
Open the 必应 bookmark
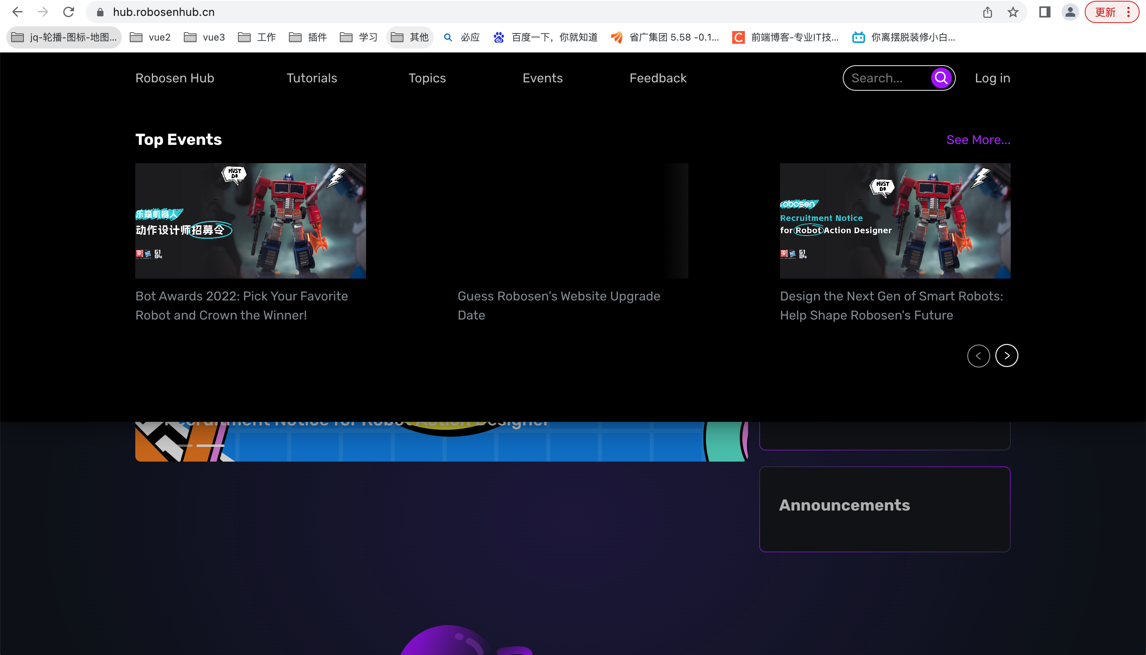(x=462, y=37)
